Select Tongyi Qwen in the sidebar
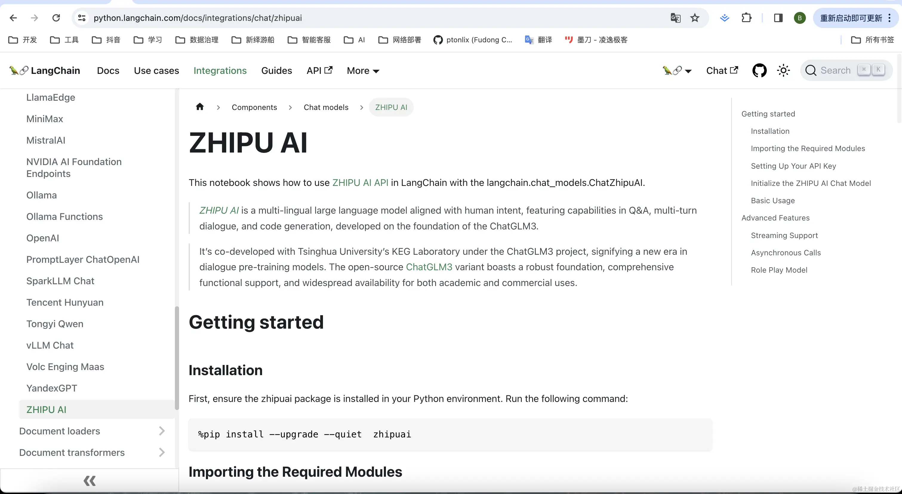Screen dimensions: 902x494 coord(55,324)
